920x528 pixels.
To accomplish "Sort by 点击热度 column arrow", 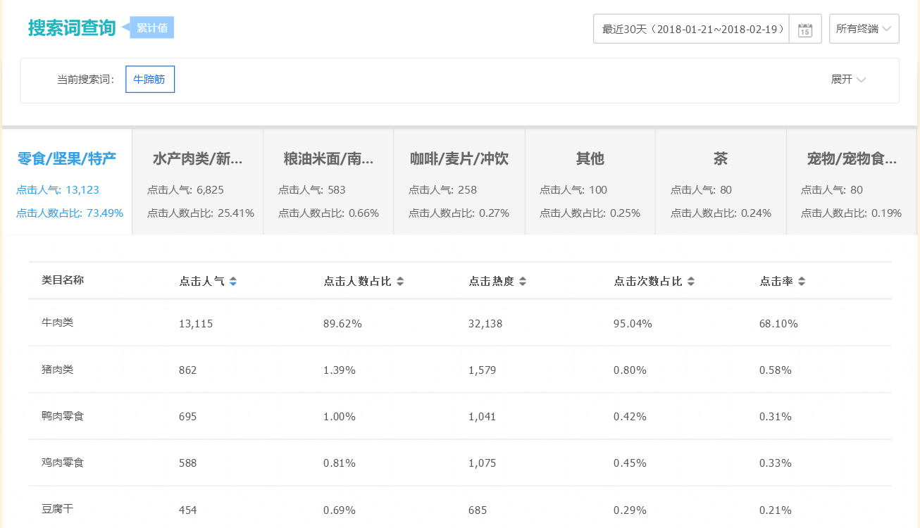I will click(x=522, y=280).
